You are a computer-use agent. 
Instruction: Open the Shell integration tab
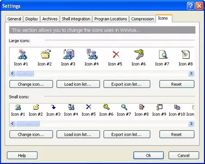point(76,19)
